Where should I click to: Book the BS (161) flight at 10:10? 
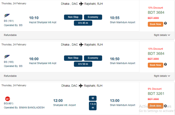coord(155,24)
